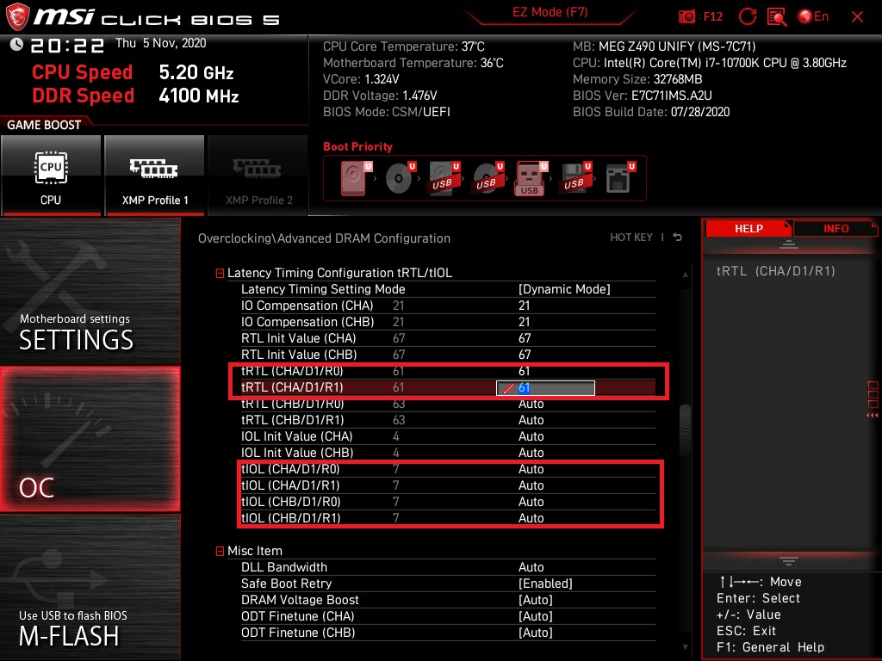This screenshot has width=882, height=661.
Task: Open the SETTINGS motherboard section
Action: click(x=90, y=291)
